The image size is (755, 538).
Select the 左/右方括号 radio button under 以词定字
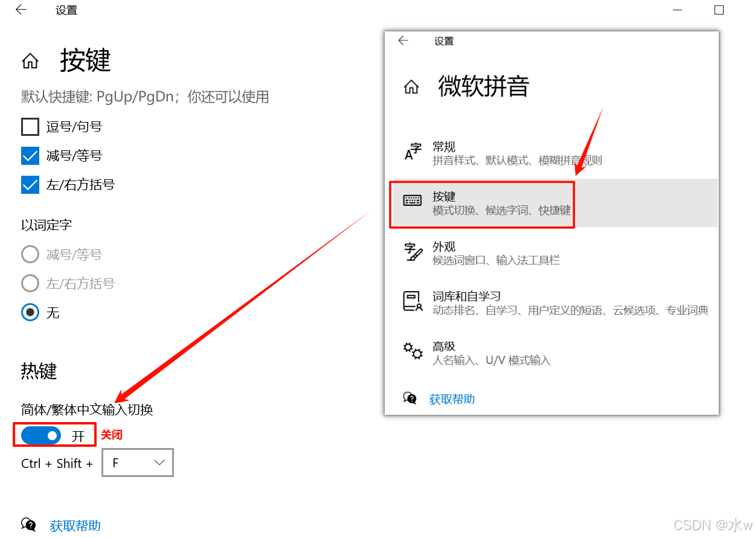click(x=30, y=283)
